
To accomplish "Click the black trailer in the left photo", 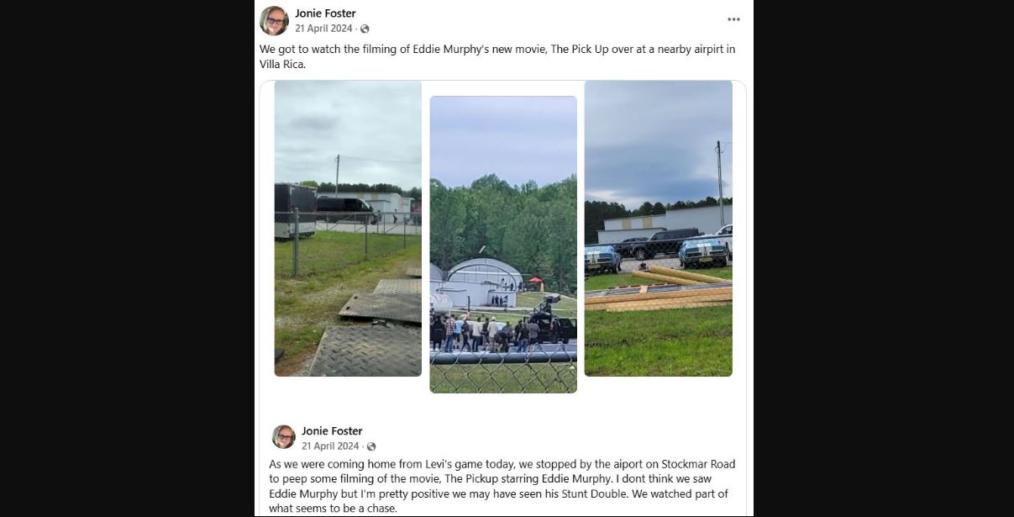I will tap(295, 214).
